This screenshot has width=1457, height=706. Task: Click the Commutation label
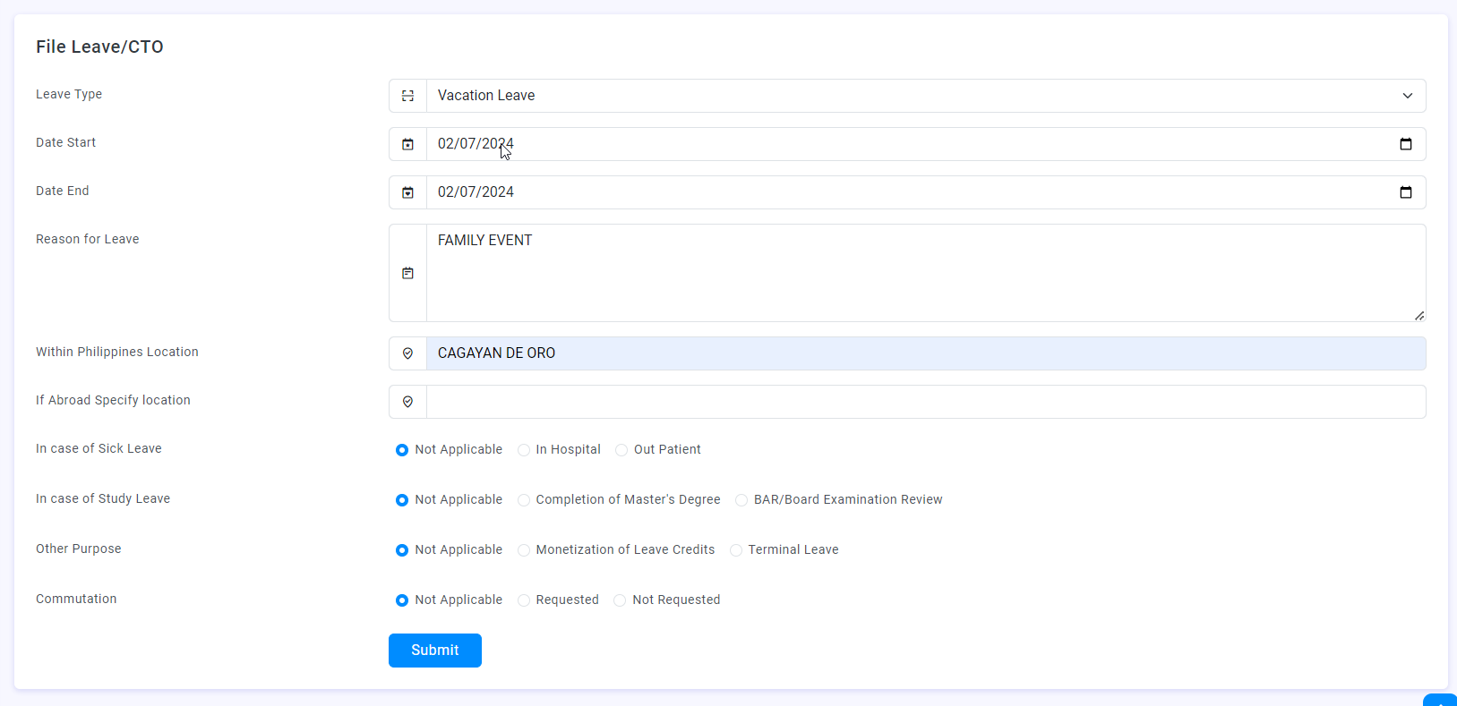tap(76, 599)
